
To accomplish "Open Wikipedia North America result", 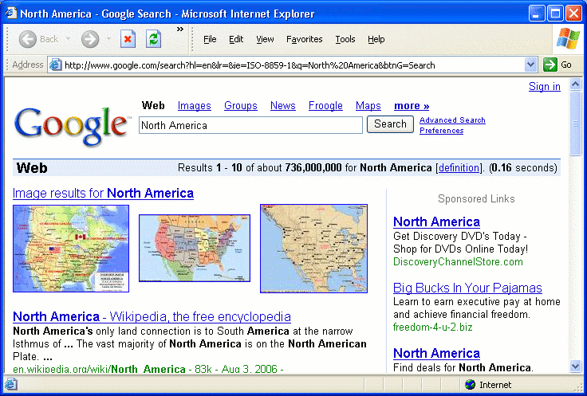I will (x=152, y=317).
